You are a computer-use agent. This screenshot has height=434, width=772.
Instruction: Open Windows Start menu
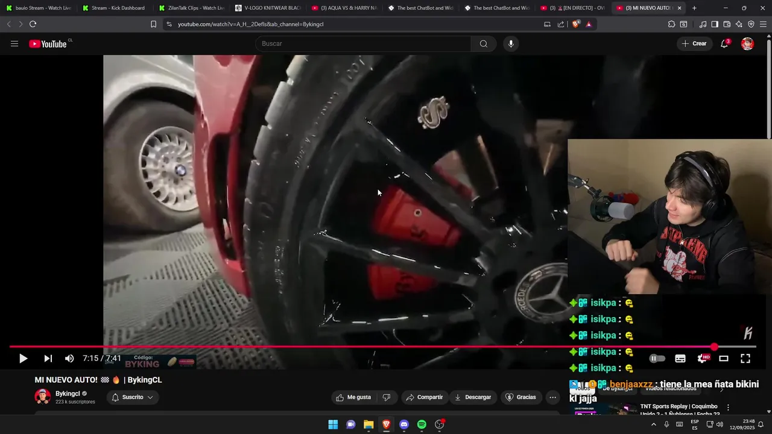[x=333, y=424]
